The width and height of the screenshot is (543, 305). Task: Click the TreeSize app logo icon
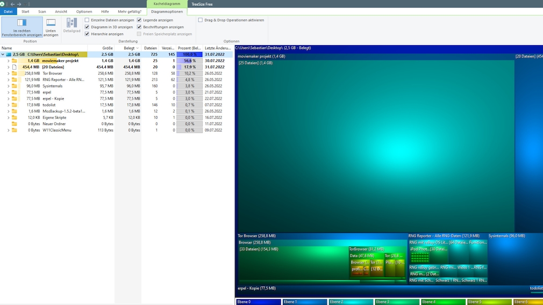pyautogui.click(x=3, y=4)
